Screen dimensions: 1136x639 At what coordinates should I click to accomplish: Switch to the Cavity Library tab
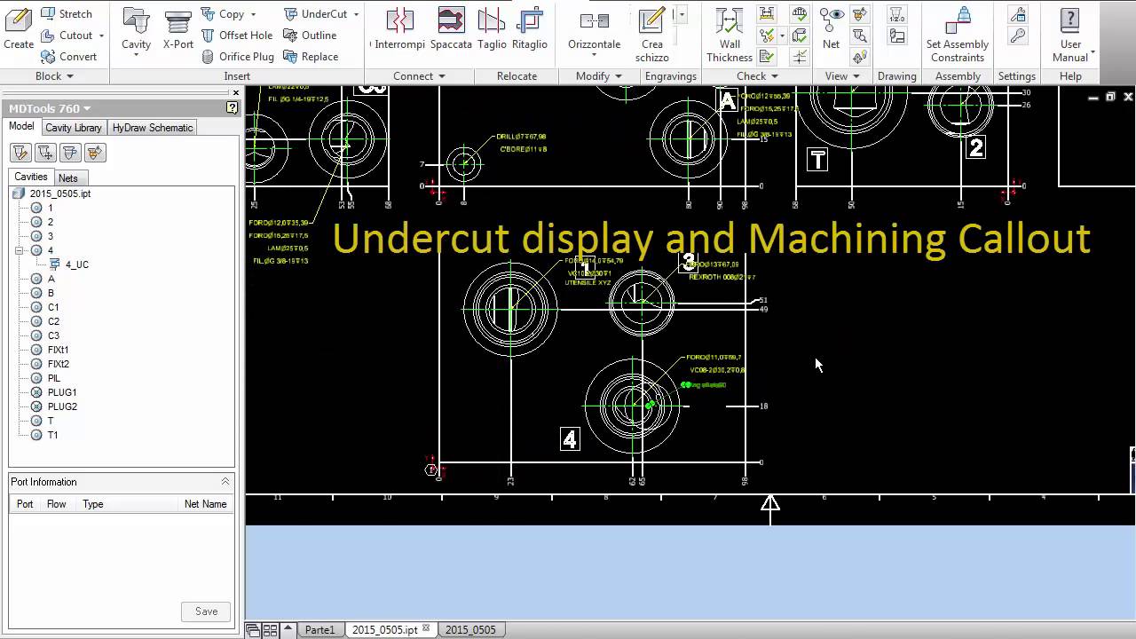(x=73, y=128)
